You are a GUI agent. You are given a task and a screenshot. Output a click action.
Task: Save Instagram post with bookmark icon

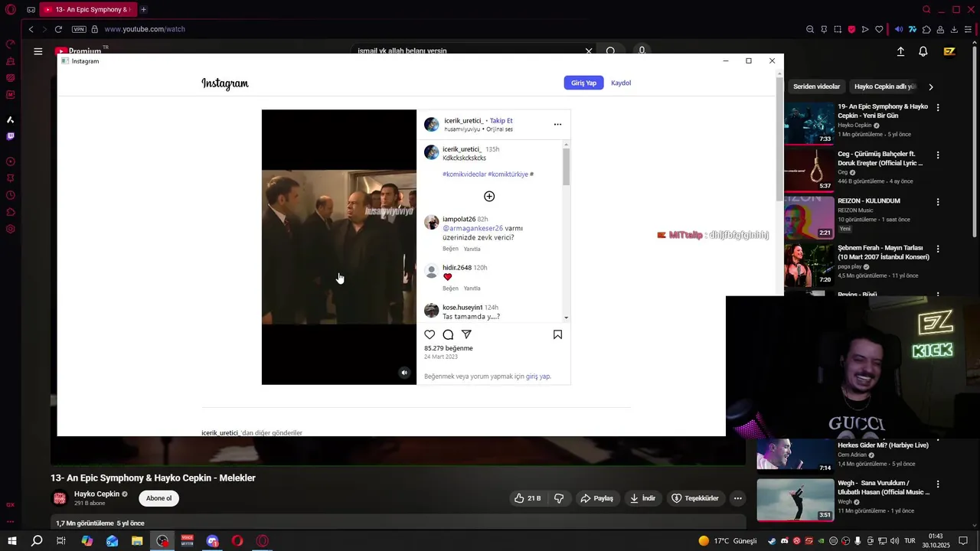pyautogui.click(x=557, y=334)
